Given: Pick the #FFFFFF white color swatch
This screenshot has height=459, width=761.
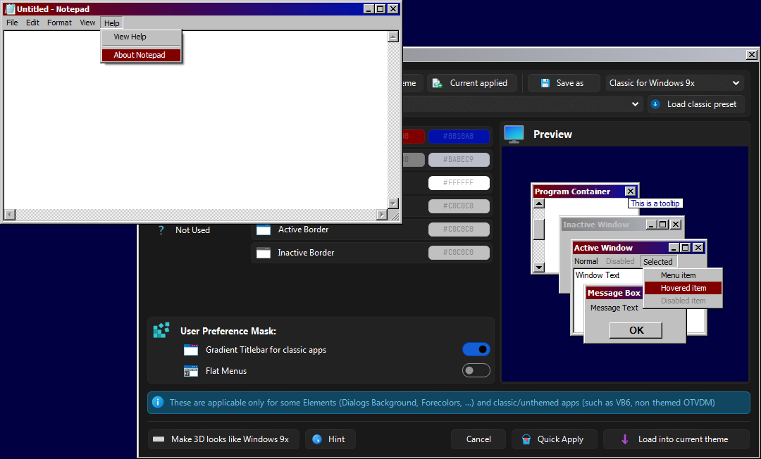Looking at the screenshot, I should (459, 183).
